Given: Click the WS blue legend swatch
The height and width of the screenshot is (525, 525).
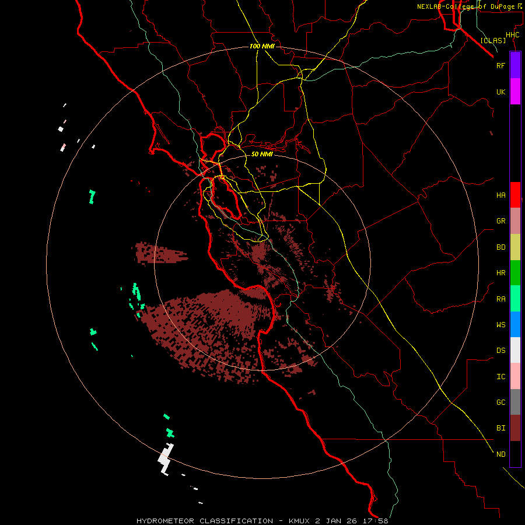Looking at the screenshot, I should tap(515, 324).
